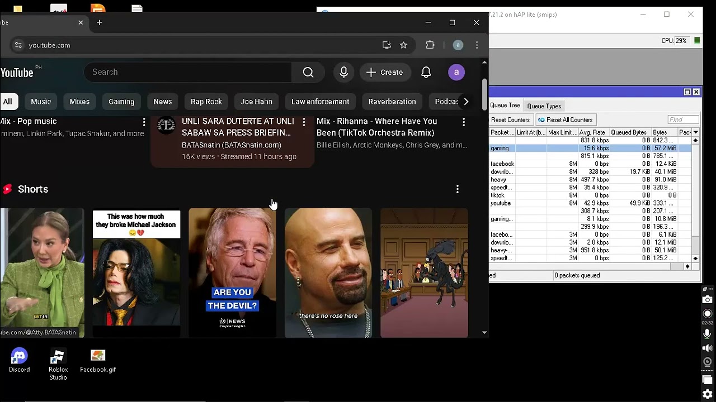Select the heavy queue row with 8M limit
Viewport: 716px width, 402px height.
(590, 180)
